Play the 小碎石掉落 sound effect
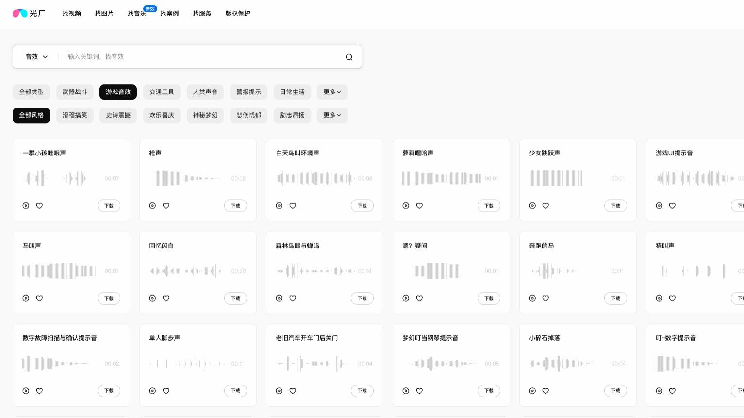The width and height of the screenshot is (744, 418). (532, 391)
